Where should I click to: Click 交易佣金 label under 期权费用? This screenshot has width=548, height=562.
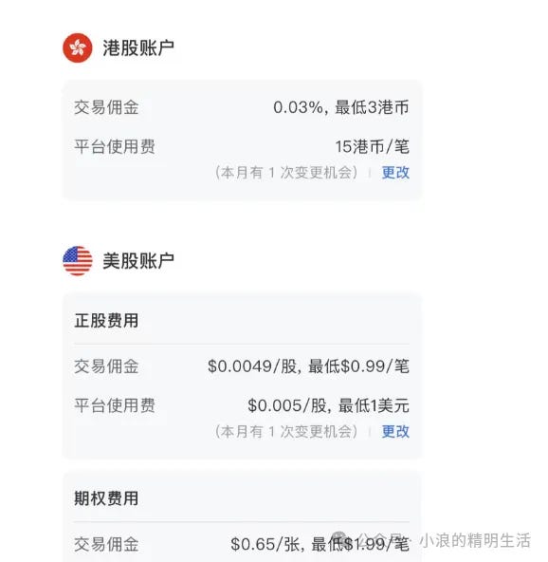106,544
